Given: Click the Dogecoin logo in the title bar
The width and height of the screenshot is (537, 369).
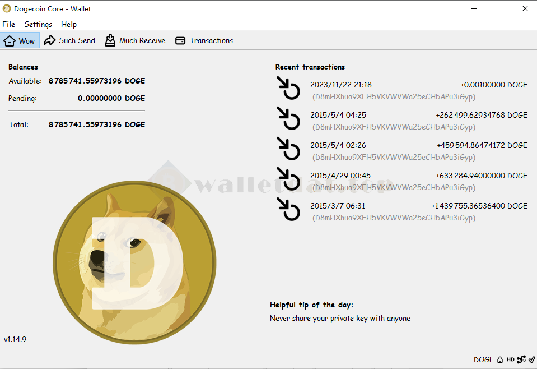Looking at the screenshot, I should (x=7, y=8).
